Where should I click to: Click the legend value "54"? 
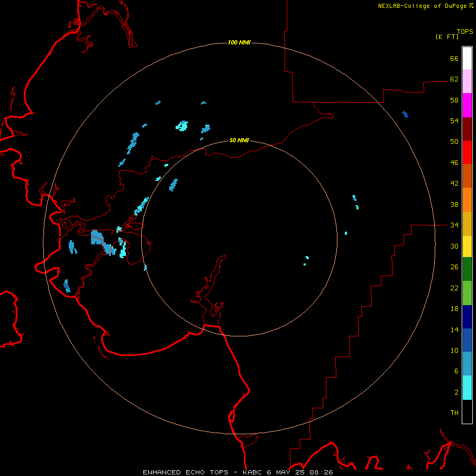[x=454, y=121]
